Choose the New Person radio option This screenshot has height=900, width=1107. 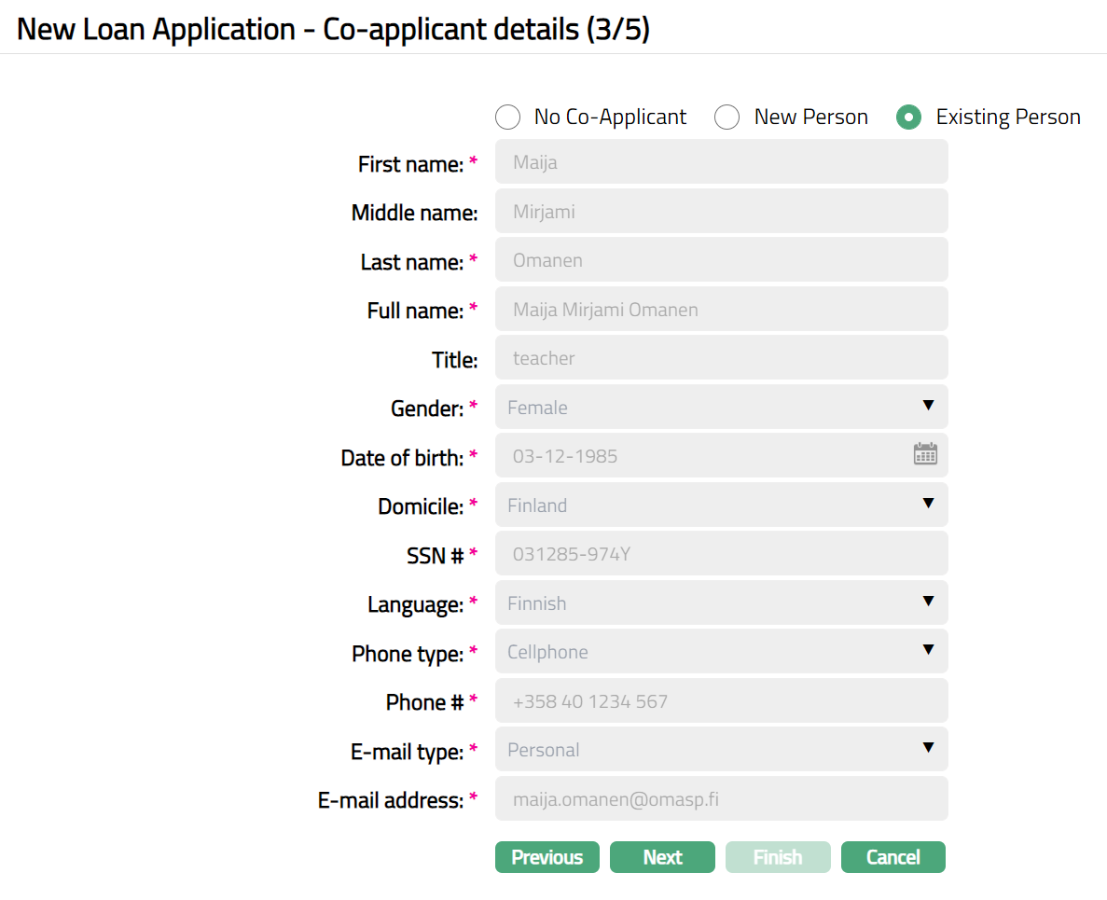tap(727, 118)
